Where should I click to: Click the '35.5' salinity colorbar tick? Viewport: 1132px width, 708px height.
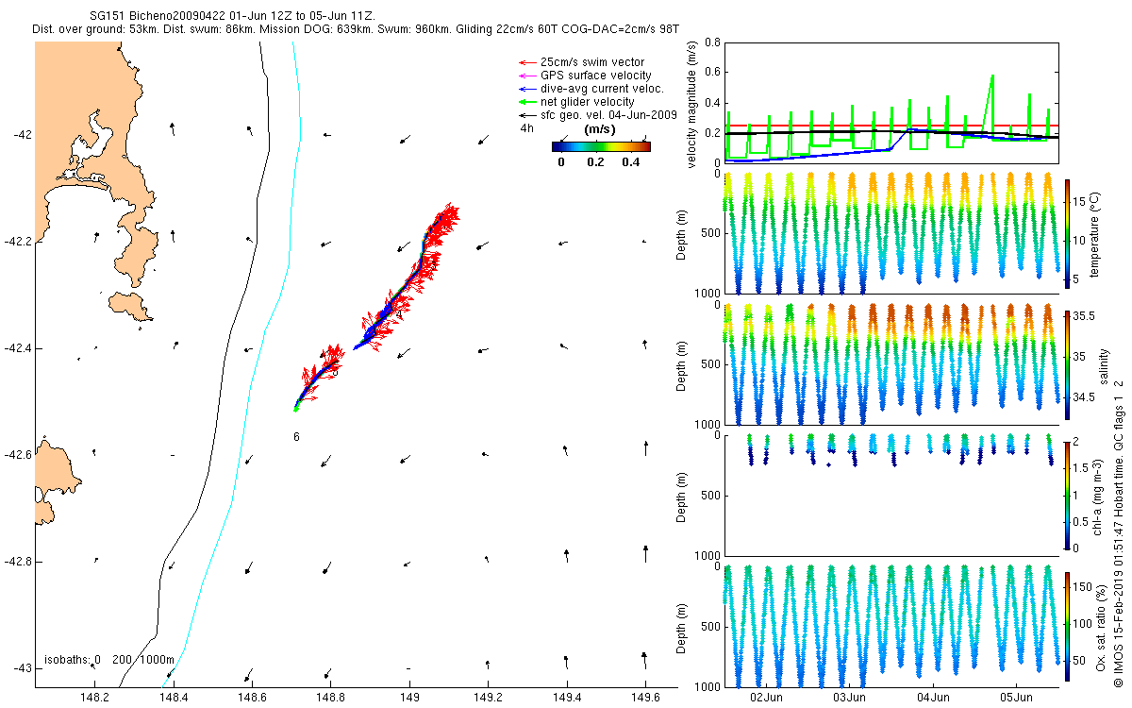pyautogui.click(x=1083, y=318)
